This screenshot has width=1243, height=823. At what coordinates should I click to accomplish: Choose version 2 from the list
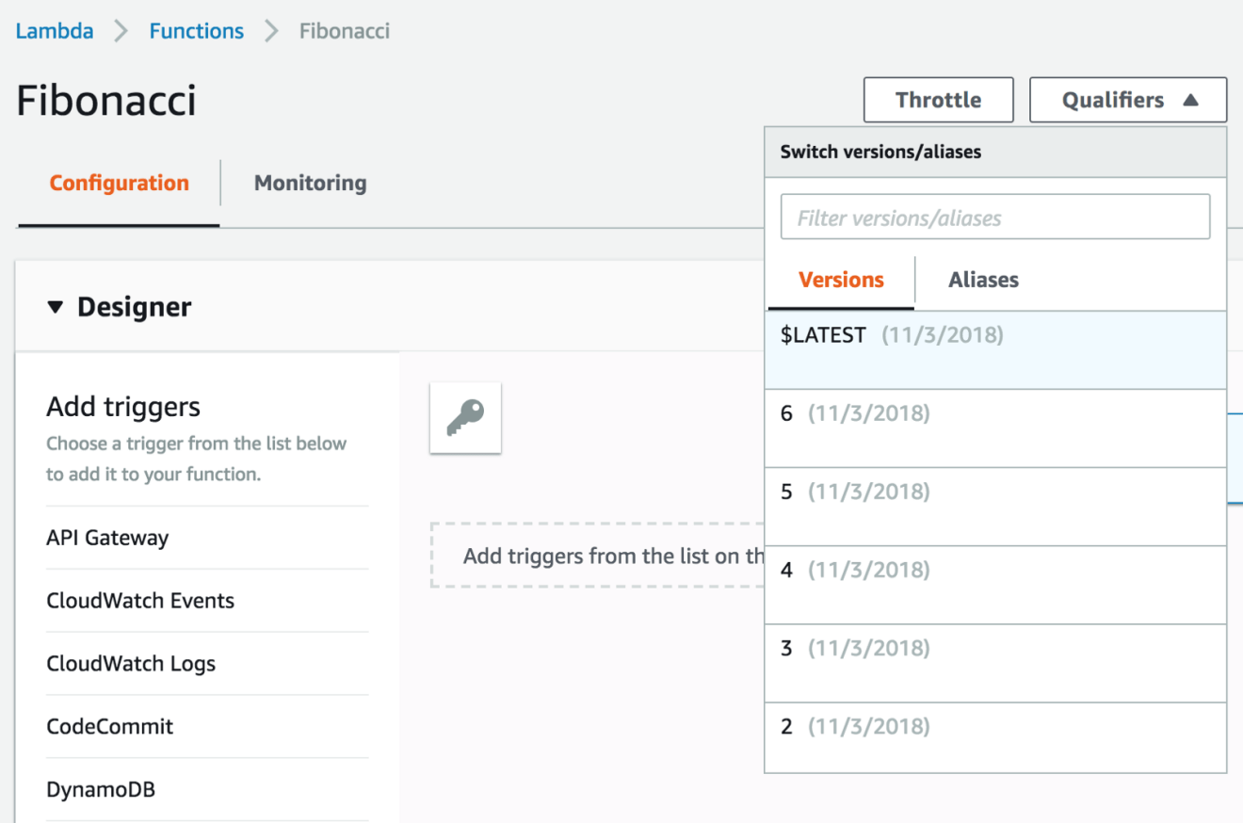[995, 737]
